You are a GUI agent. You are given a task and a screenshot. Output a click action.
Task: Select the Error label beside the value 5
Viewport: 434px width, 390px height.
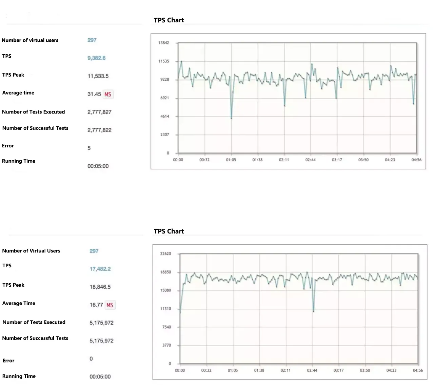pos(8,146)
